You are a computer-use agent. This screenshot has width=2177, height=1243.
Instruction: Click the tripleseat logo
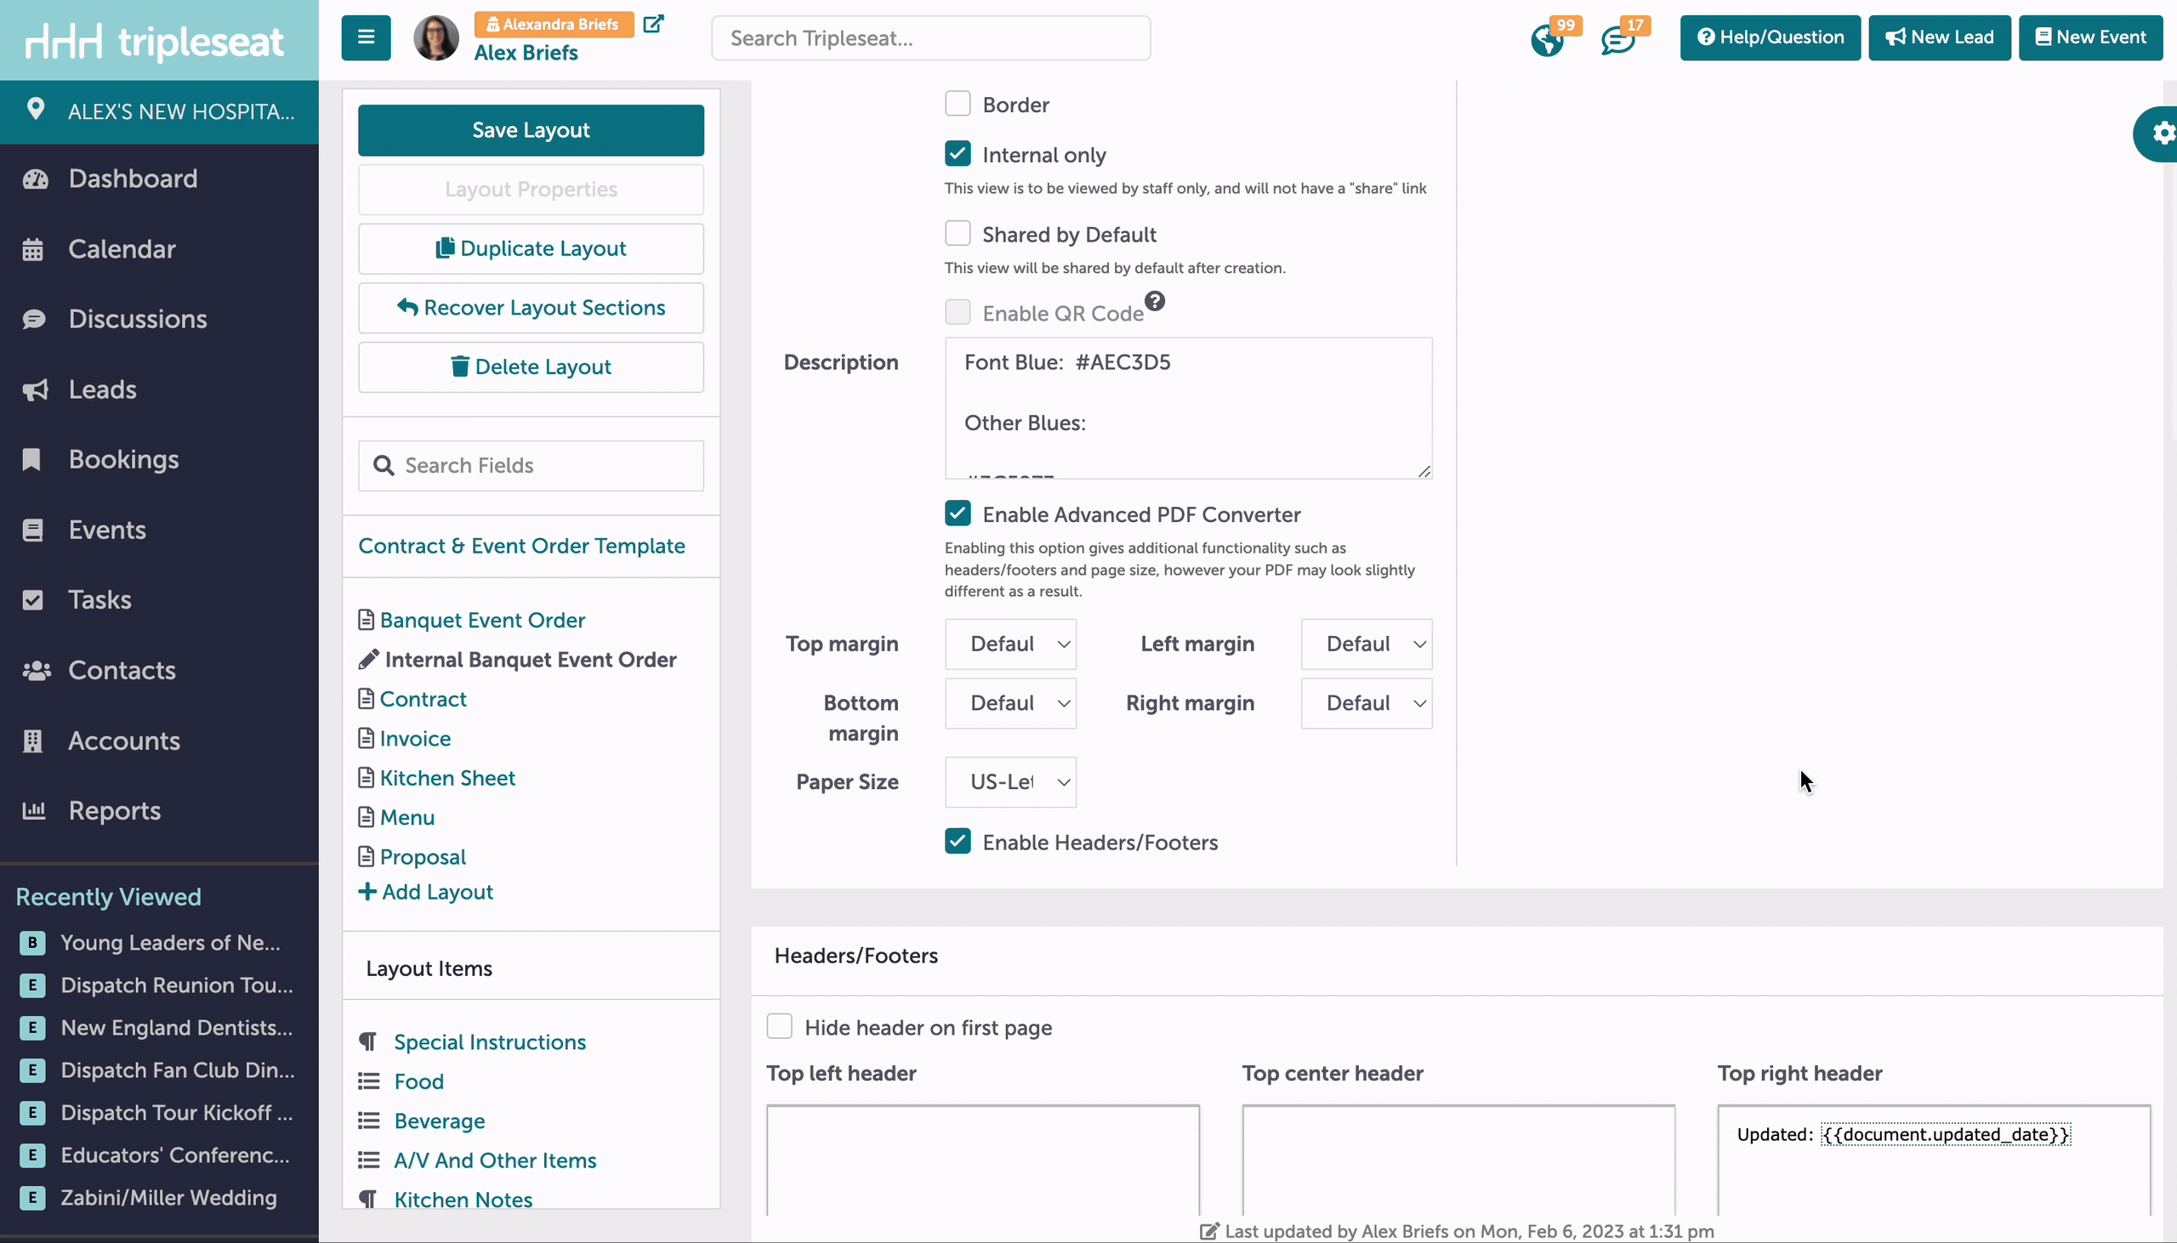(x=155, y=41)
